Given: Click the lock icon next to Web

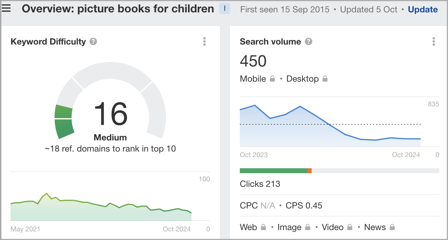Looking at the screenshot, I should pyautogui.click(x=263, y=227).
